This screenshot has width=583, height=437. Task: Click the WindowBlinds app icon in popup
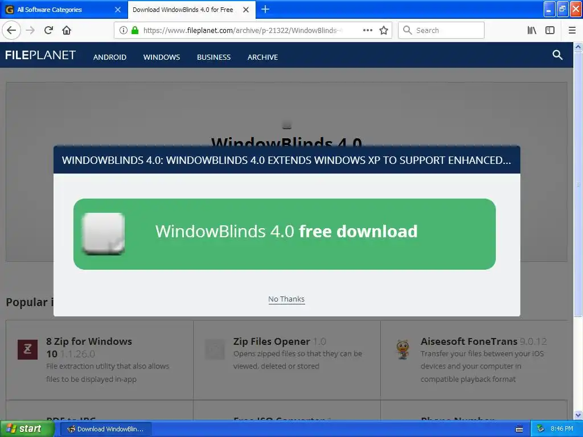[x=104, y=234]
